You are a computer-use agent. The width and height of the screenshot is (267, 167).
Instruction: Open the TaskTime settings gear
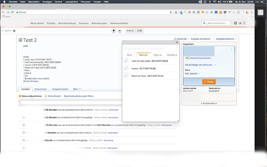[14, 31]
